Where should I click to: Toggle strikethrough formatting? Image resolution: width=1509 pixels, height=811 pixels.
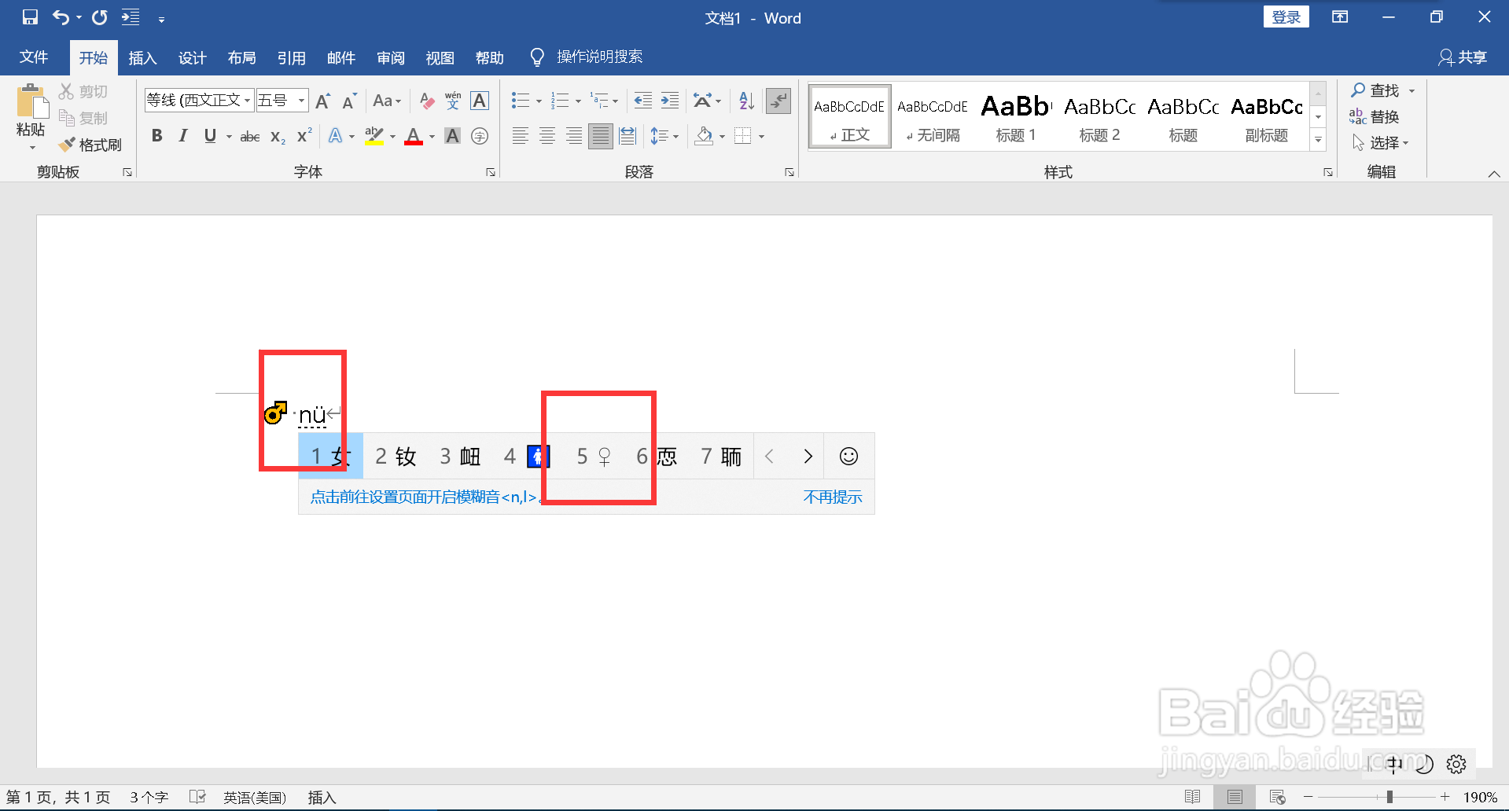point(250,136)
